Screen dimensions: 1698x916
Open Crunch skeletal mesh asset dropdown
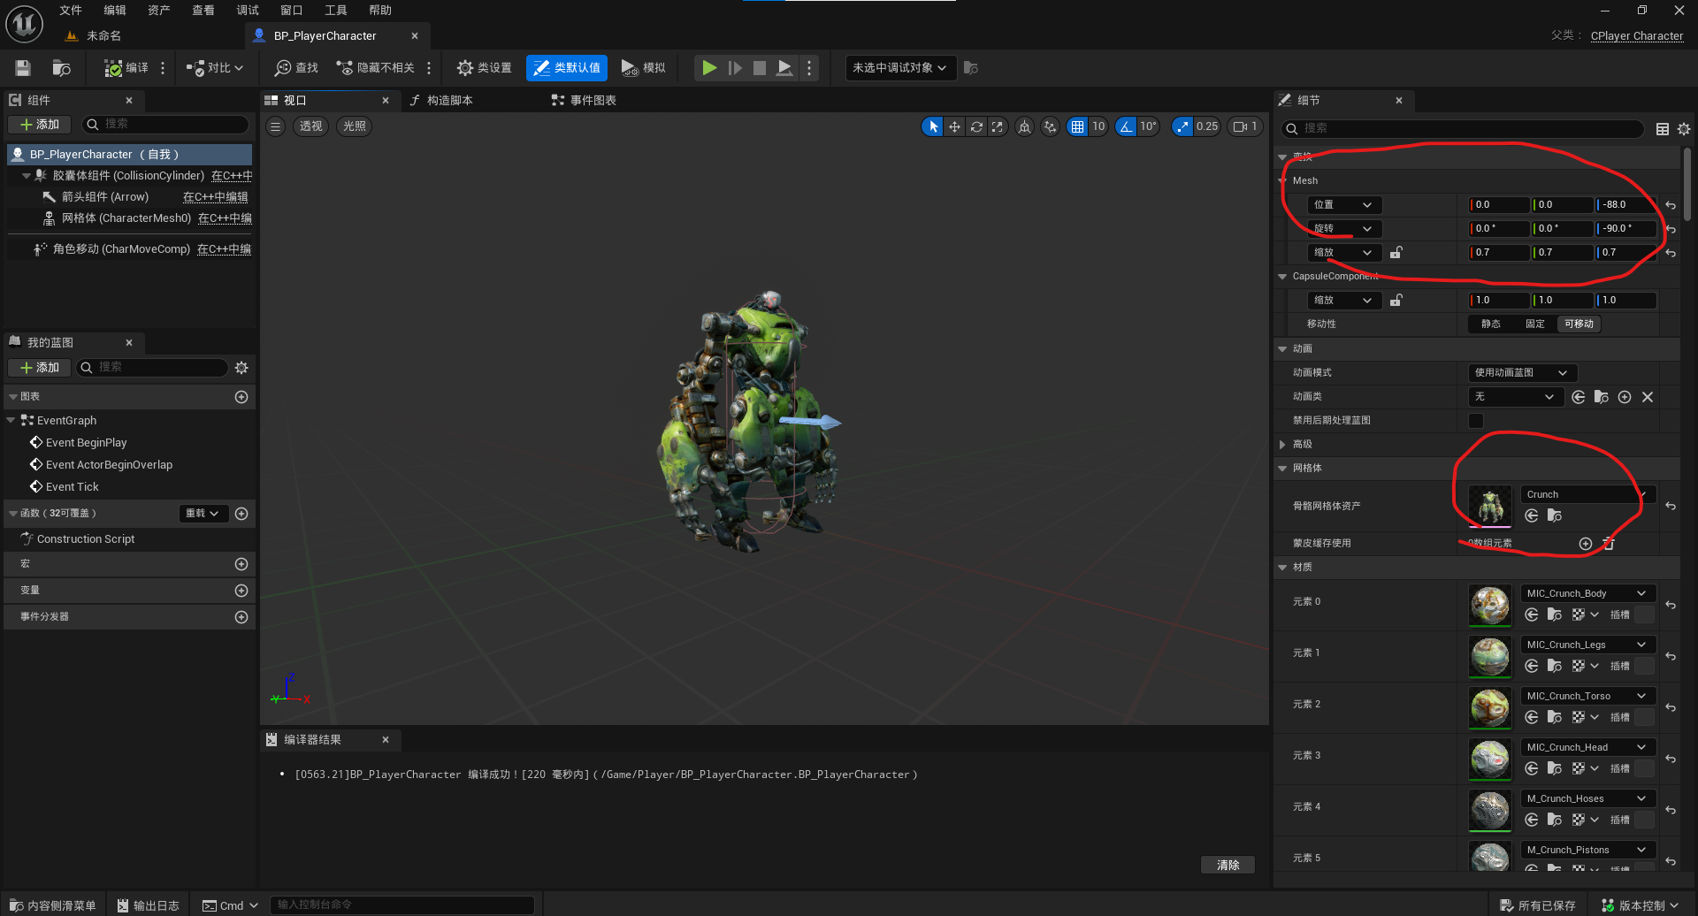tap(1587, 495)
